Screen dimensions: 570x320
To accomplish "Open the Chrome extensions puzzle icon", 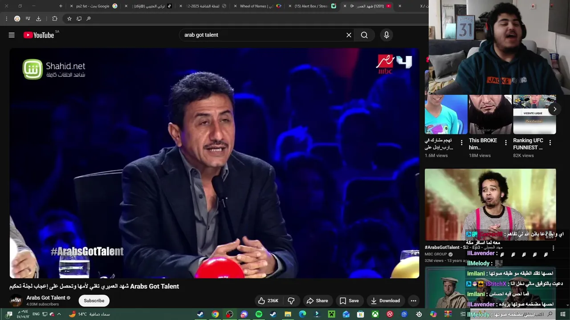I will pos(55,19).
